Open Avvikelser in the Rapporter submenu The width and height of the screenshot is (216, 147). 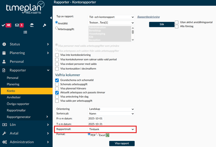[x=14, y=97]
